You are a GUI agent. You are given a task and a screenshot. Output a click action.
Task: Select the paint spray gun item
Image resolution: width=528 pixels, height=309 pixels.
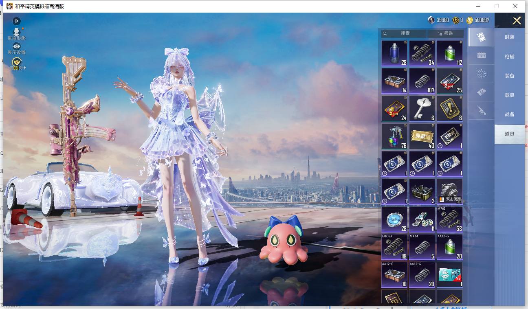[x=394, y=136]
